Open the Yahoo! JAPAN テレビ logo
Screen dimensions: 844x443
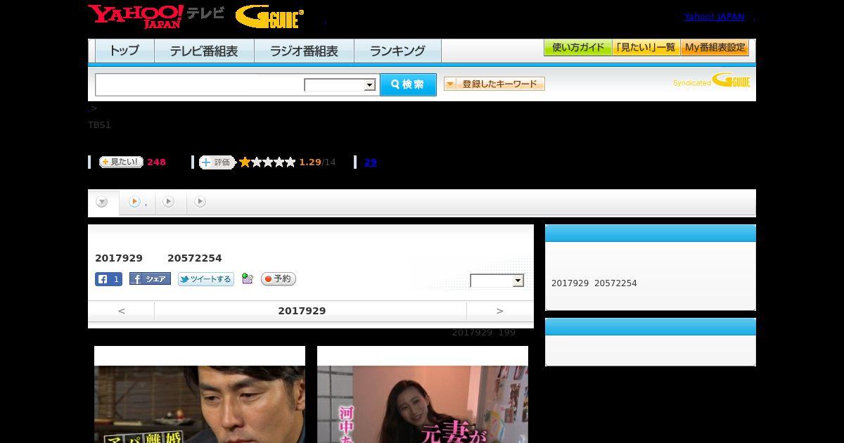point(156,16)
